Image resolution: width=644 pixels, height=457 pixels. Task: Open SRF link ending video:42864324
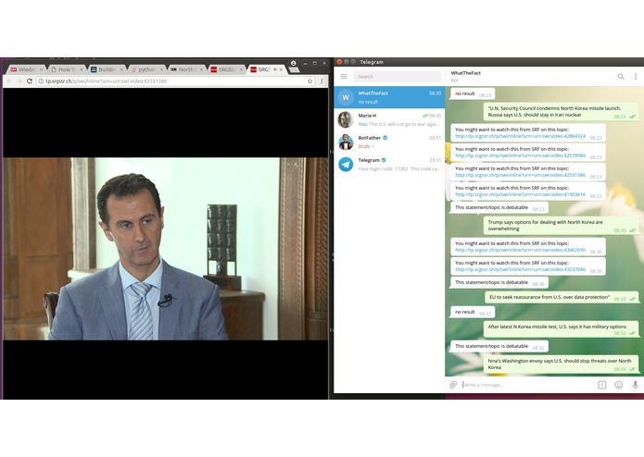[520, 136]
